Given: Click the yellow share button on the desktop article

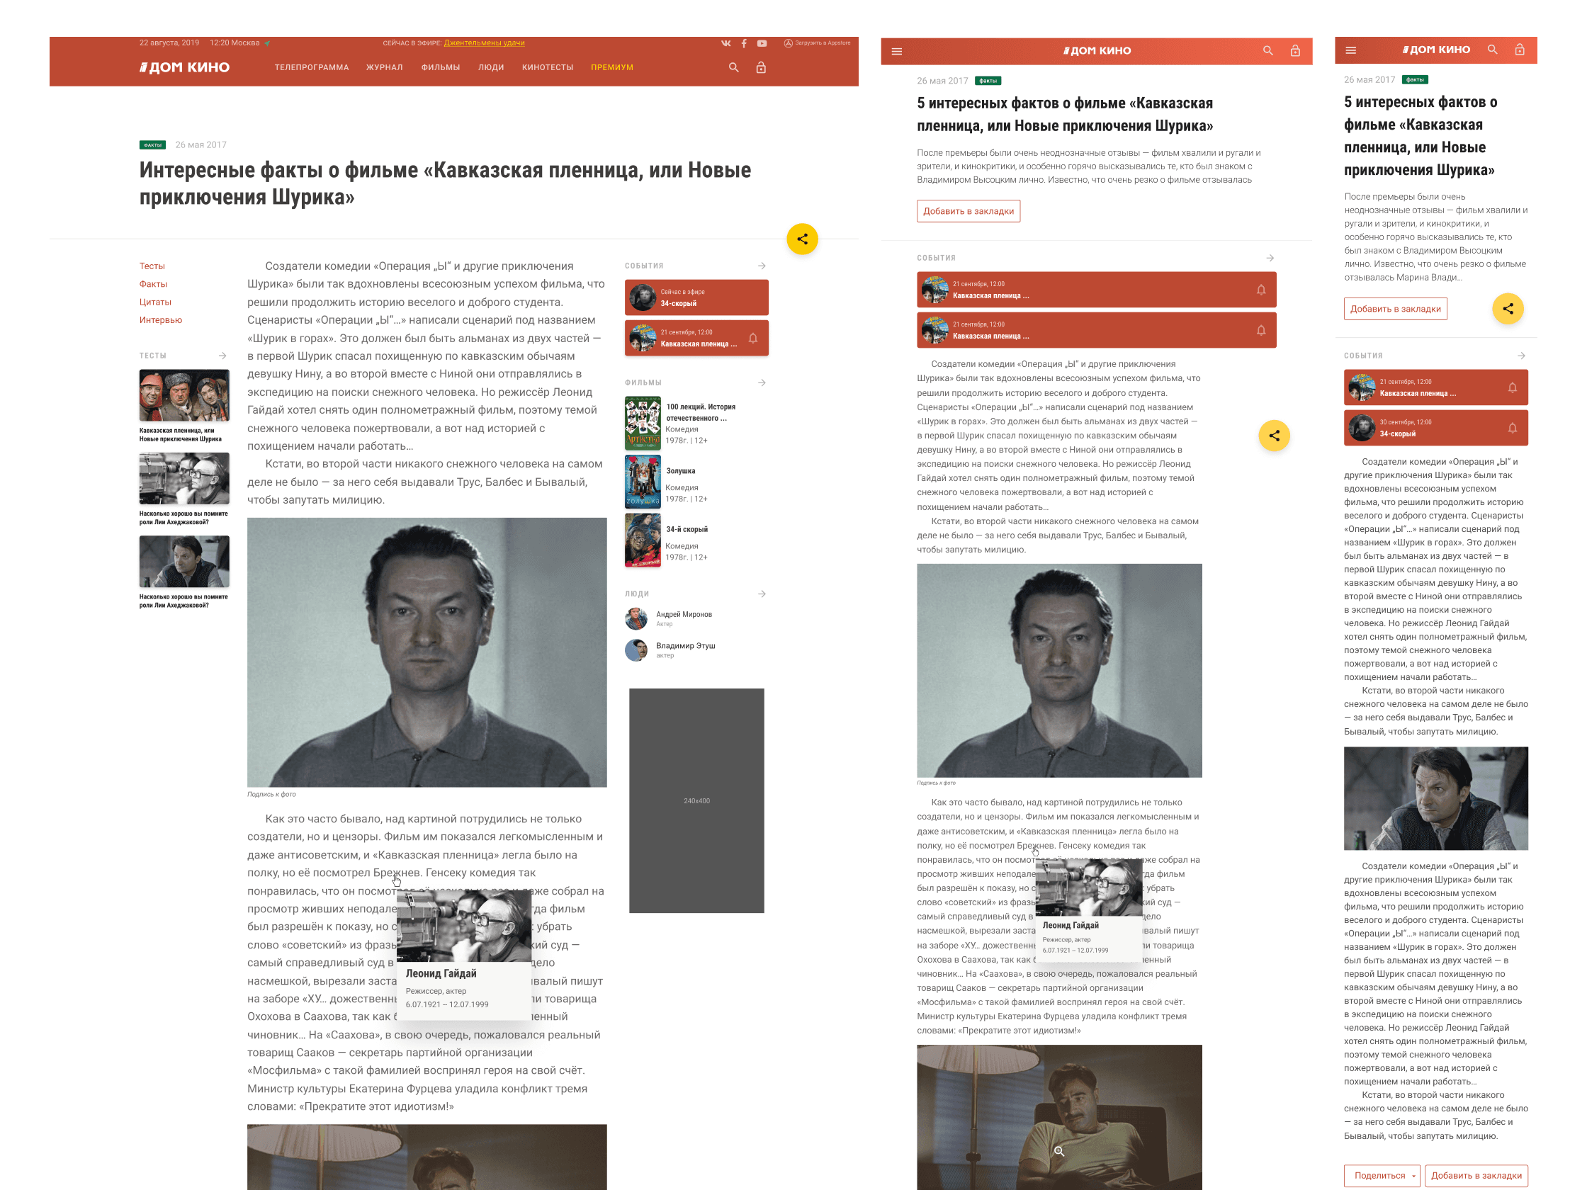Looking at the screenshot, I should (802, 239).
